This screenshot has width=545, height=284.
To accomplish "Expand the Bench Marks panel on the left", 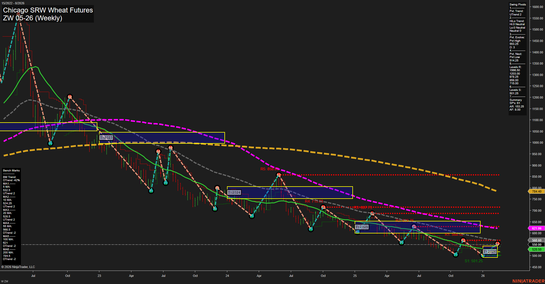I will click(11, 170).
